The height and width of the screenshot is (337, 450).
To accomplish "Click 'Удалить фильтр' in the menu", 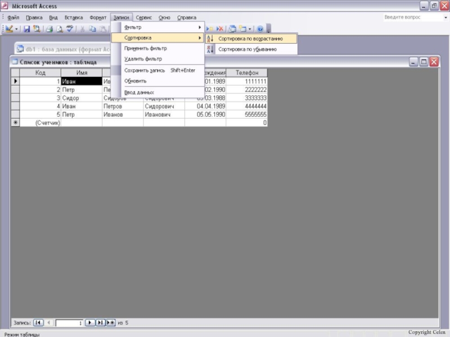I will 143,59.
